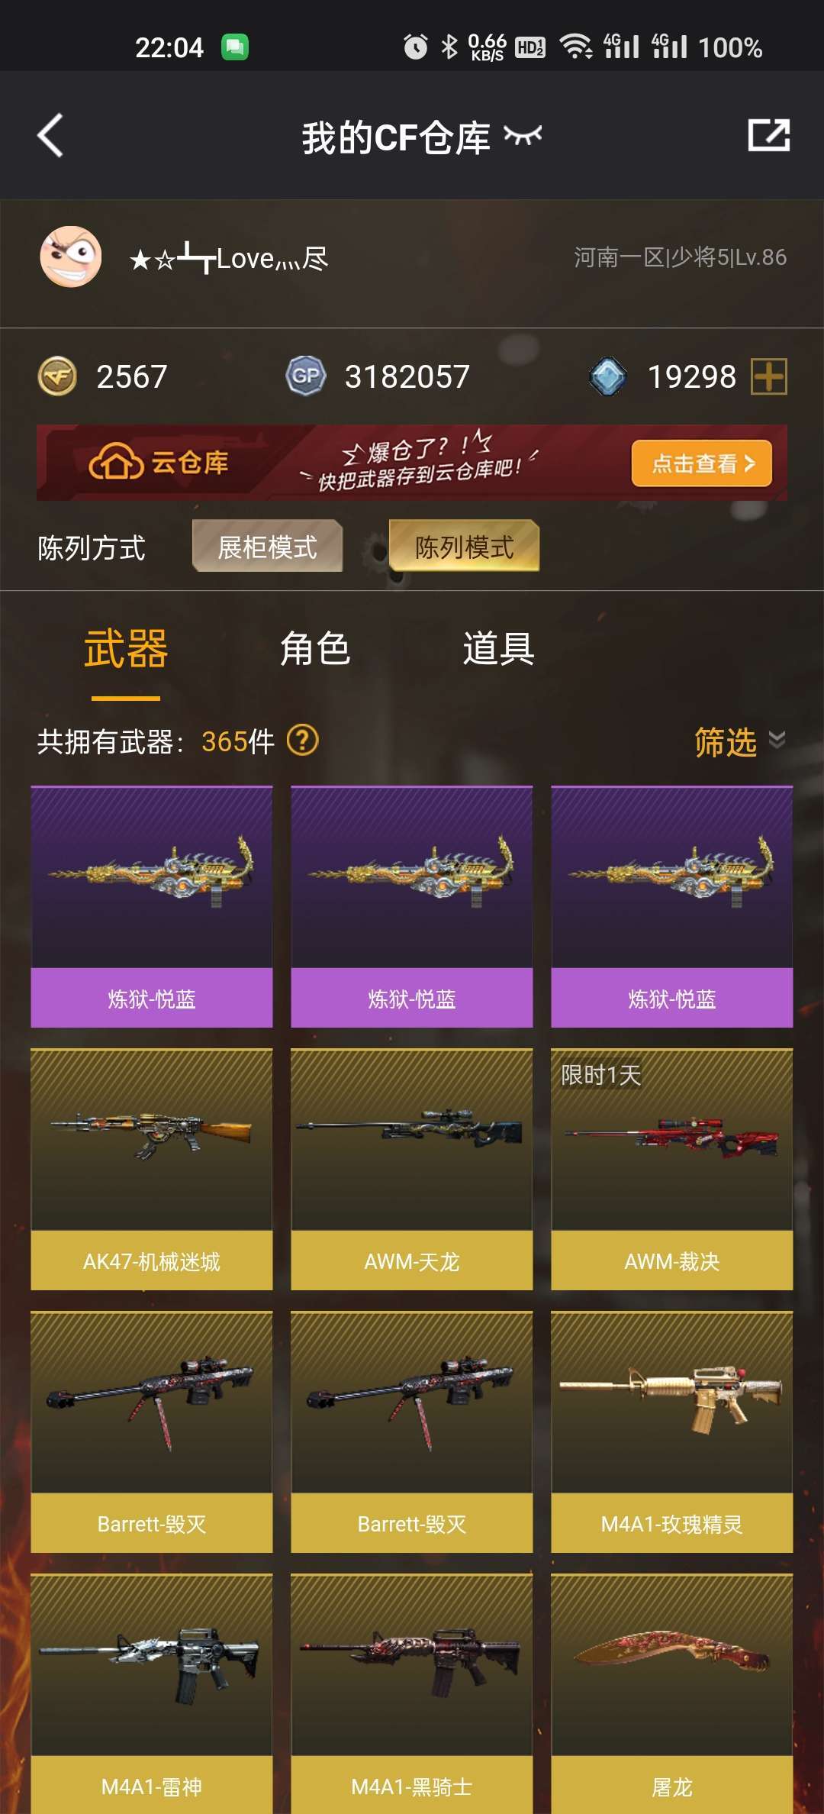
Task: Select 陈列模式 display mode
Action: tap(464, 546)
